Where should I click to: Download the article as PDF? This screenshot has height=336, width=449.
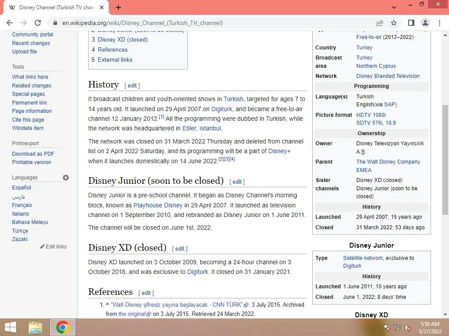click(33, 154)
